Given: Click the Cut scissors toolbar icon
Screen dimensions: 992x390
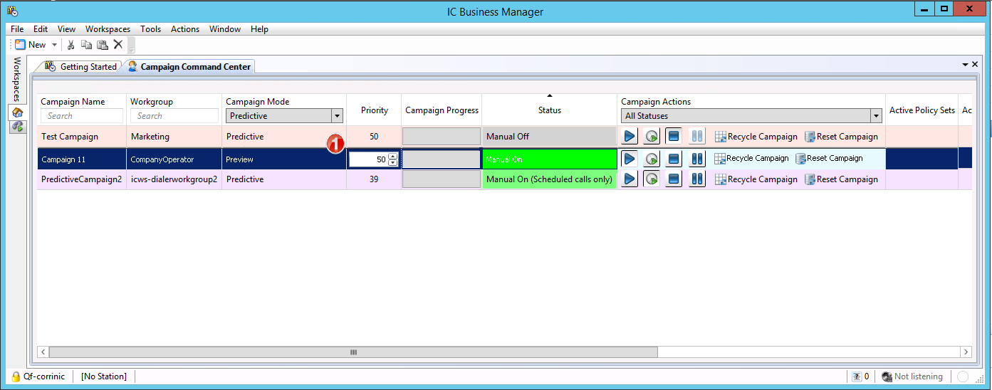Looking at the screenshot, I should 71,45.
